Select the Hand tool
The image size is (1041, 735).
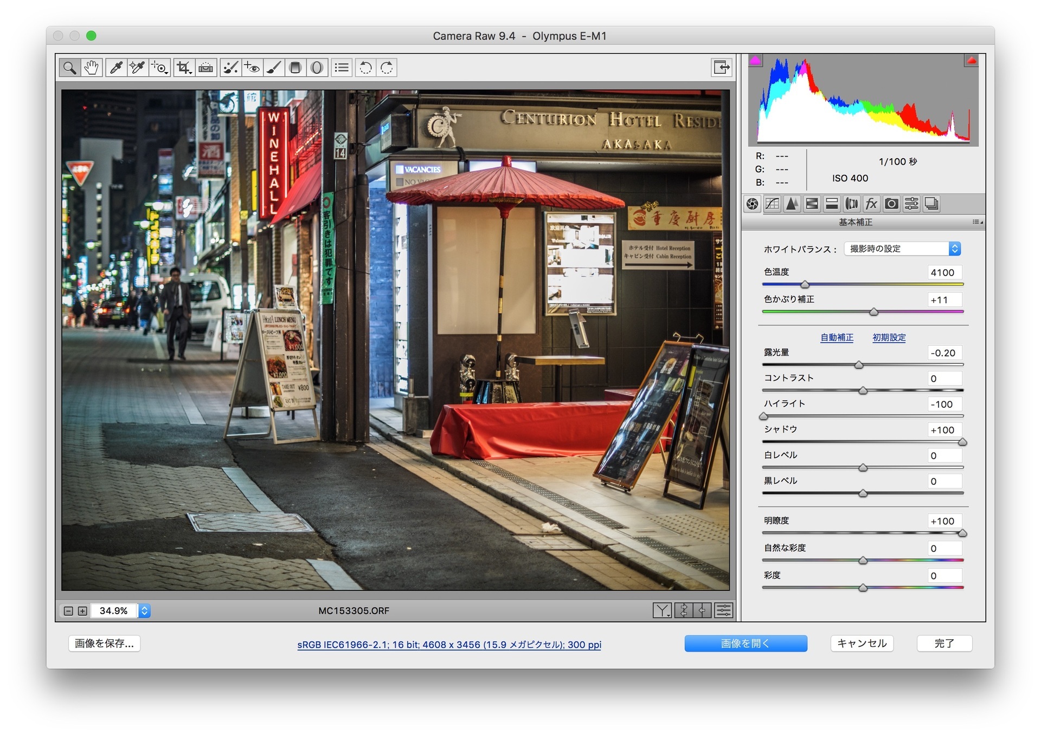point(92,68)
